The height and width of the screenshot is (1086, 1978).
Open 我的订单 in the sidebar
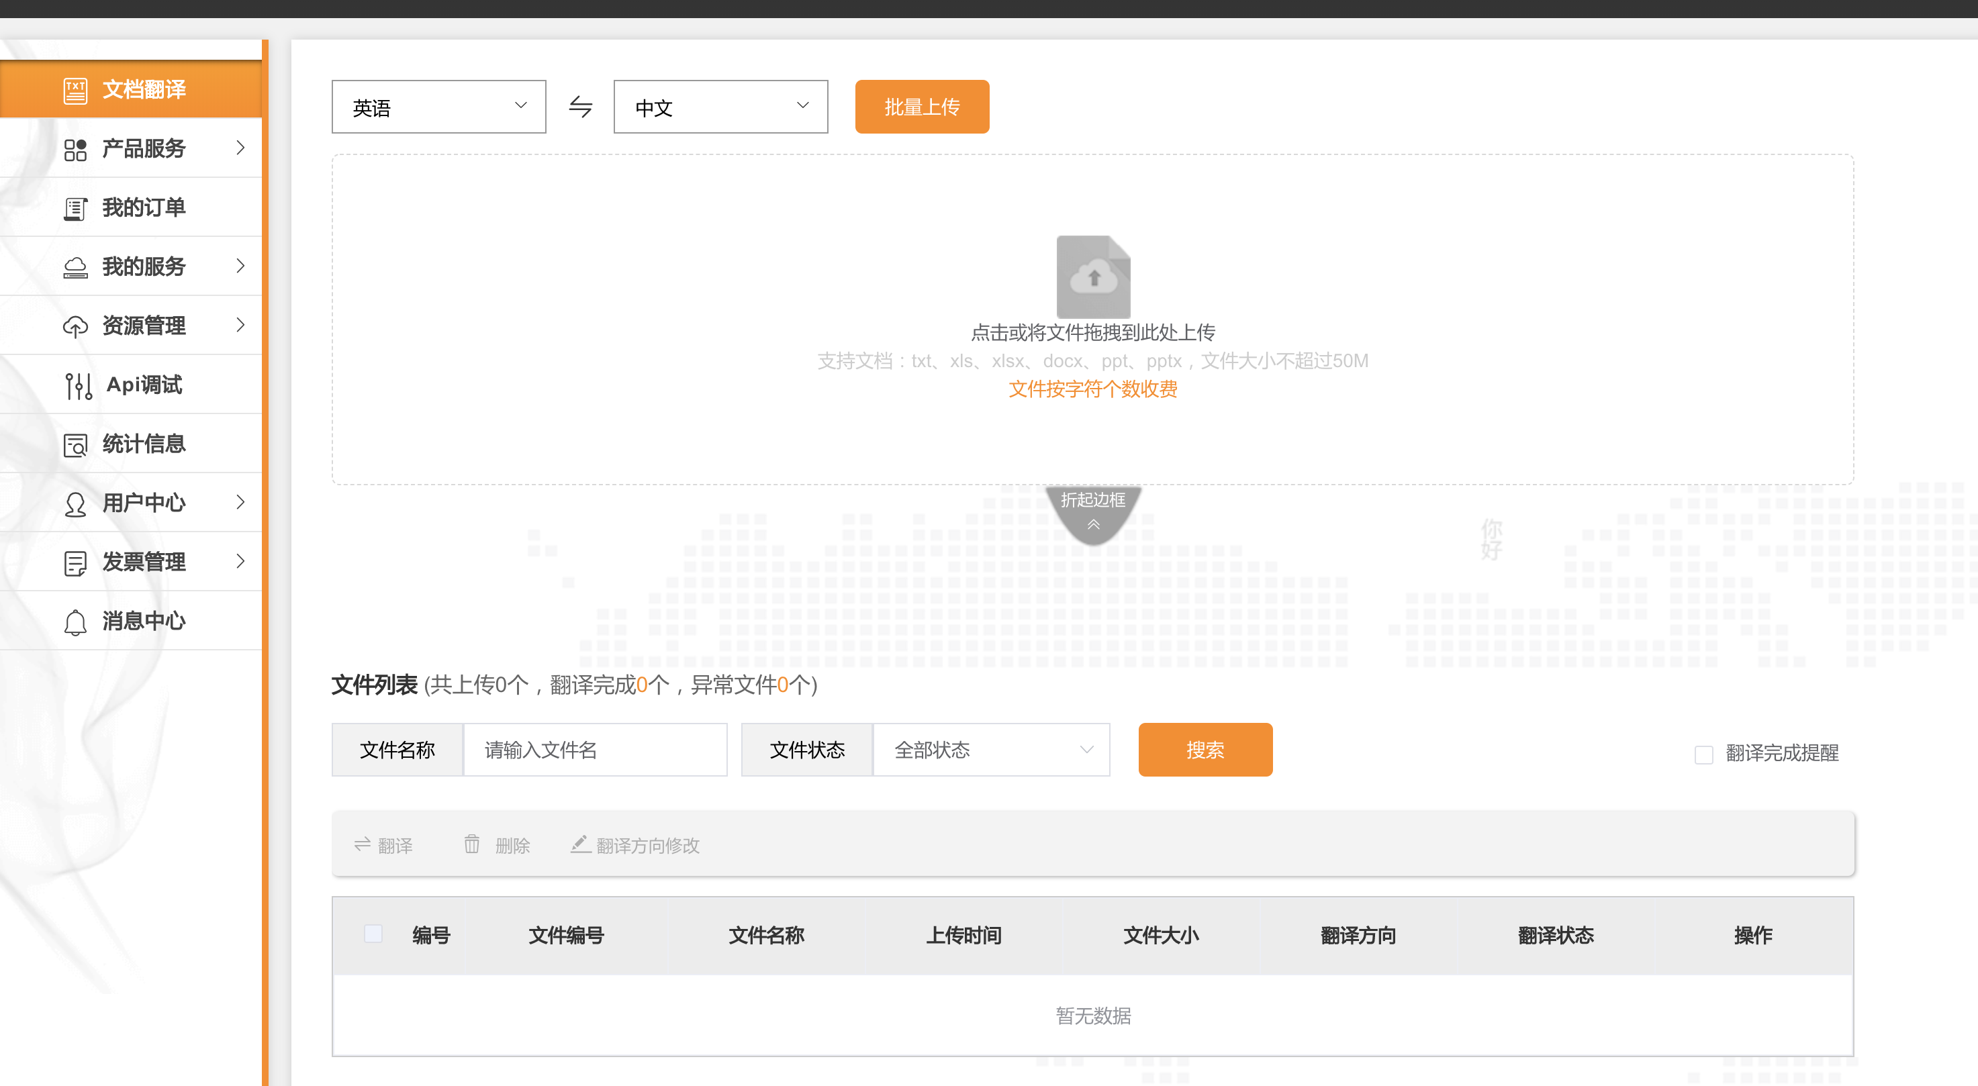pos(144,207)
